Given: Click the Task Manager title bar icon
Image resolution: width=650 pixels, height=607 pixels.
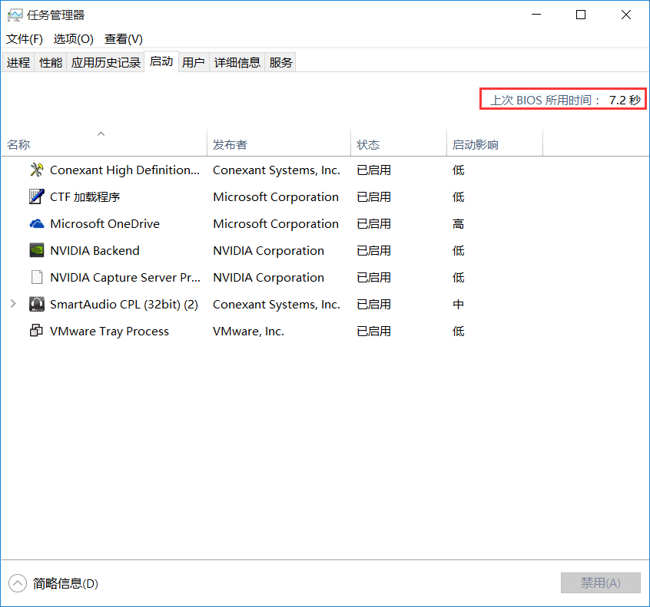Looking at the screenshot, I should pos(15,15).
